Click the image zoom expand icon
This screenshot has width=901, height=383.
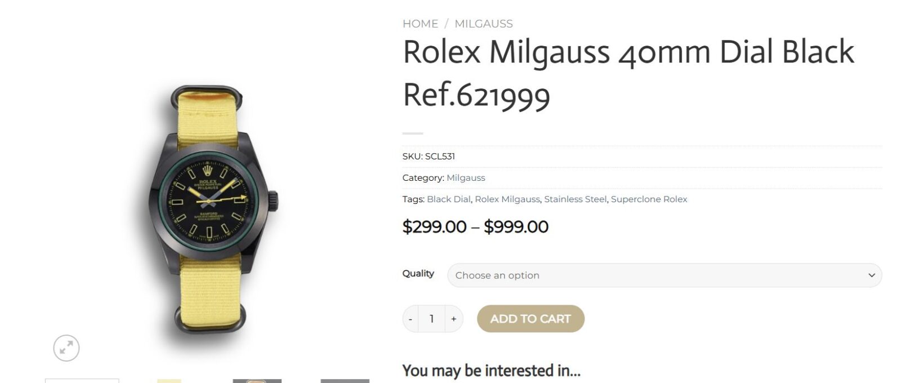66,348
